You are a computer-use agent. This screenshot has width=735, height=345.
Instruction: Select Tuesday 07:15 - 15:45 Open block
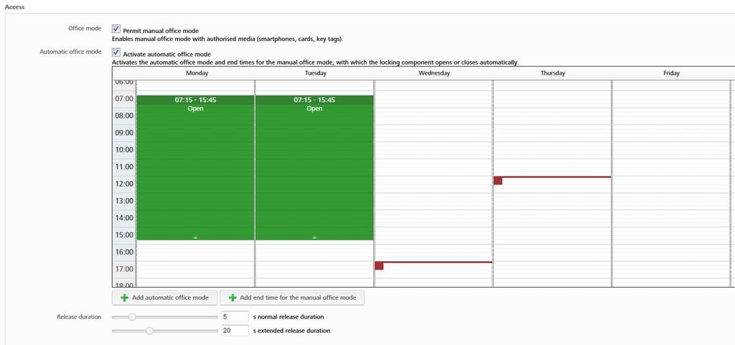point(314,168)
